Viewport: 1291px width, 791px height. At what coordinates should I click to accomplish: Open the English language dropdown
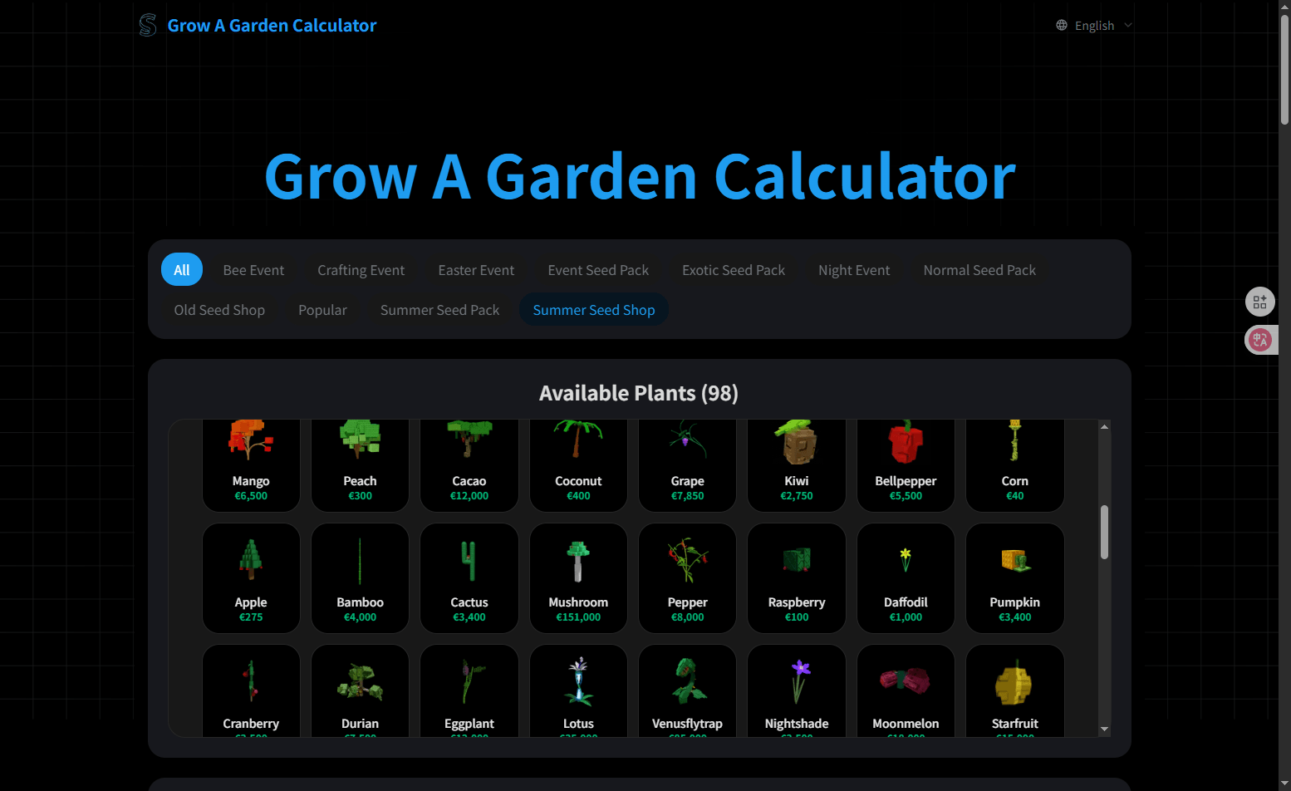point(1094,26)
